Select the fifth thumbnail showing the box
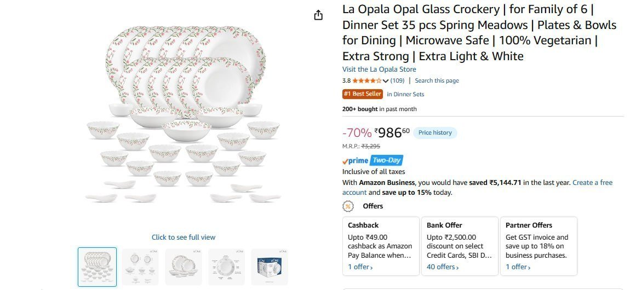636x290 pixels. pos(270,267)
